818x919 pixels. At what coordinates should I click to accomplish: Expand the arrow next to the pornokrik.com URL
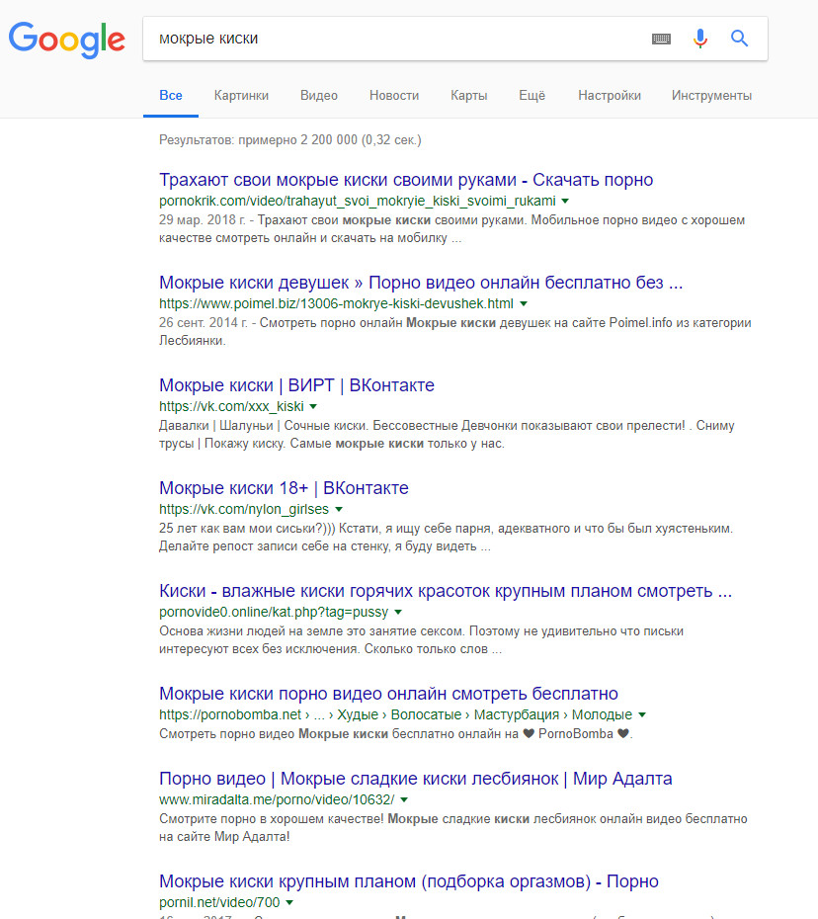tap(565, 201)
